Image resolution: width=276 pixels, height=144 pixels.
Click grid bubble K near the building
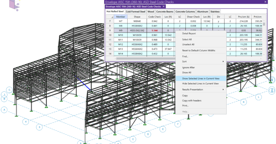click(x=244, y=102)
